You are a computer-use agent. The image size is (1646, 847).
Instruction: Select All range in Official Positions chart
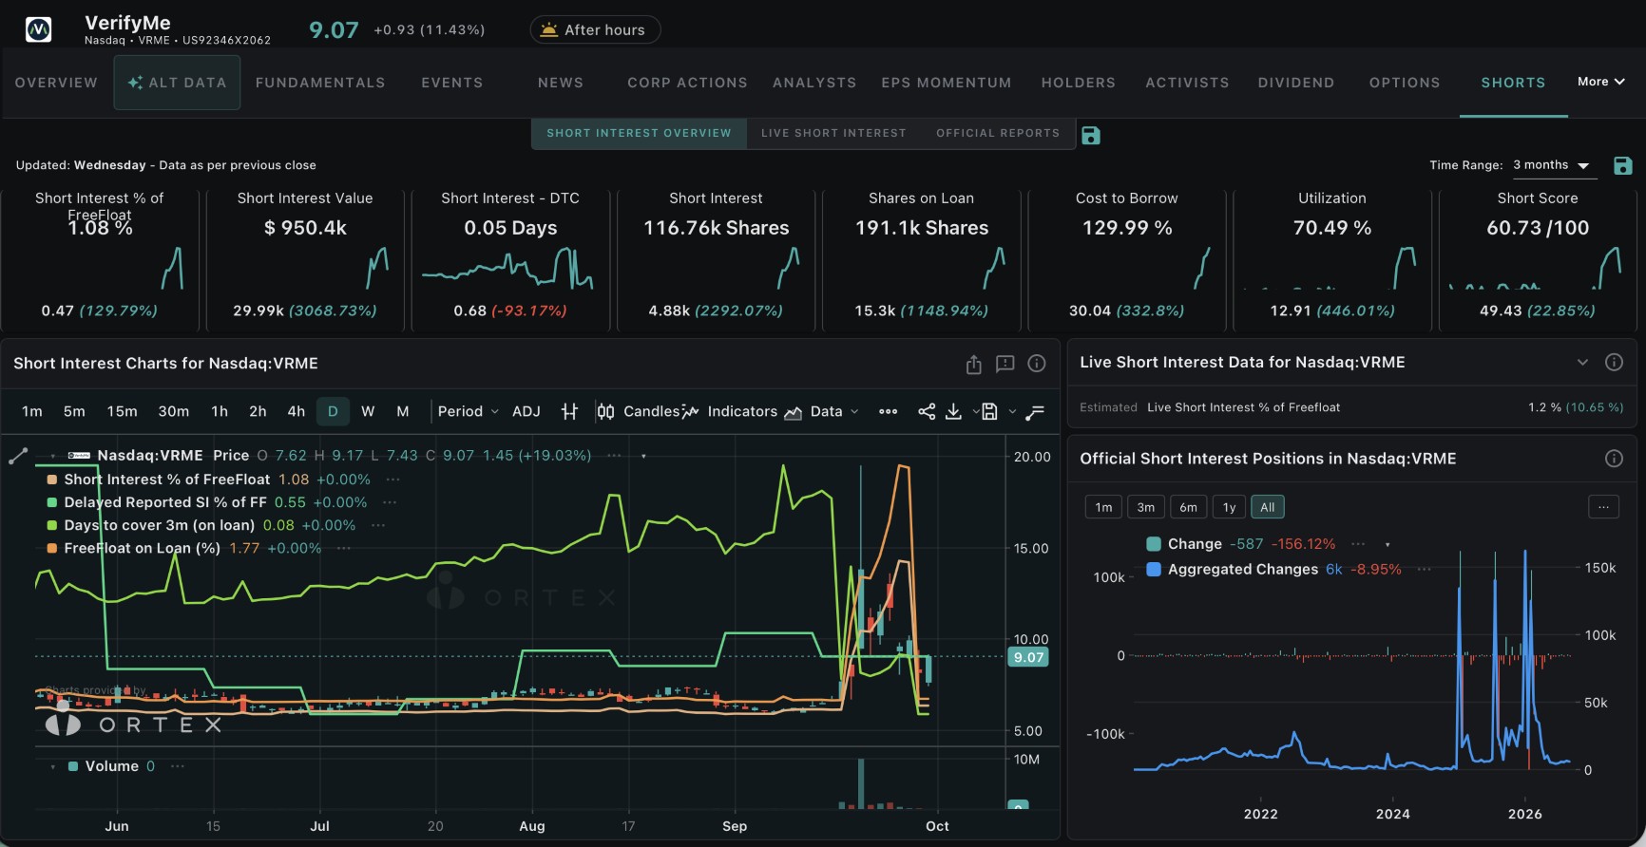click(x=1268, y=507)
